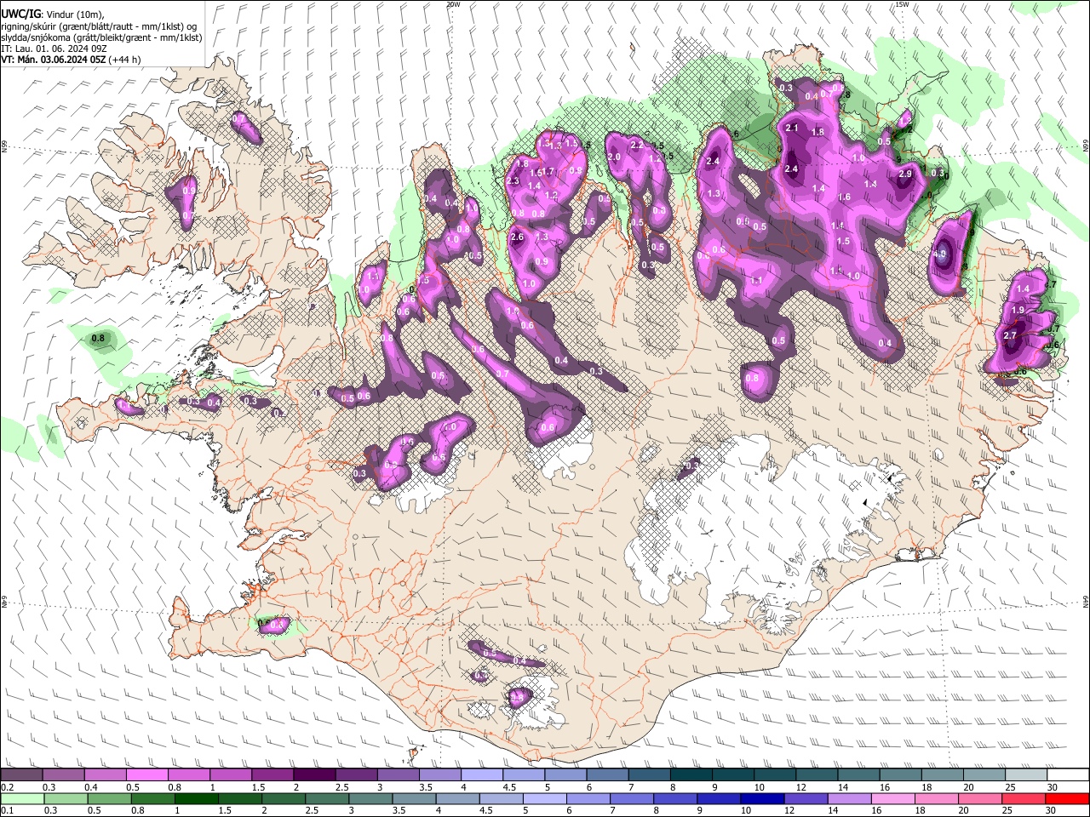Viewport: 1090px width, 817px height.
Task: Click the 15W longitude label
Action: point(902,4)
